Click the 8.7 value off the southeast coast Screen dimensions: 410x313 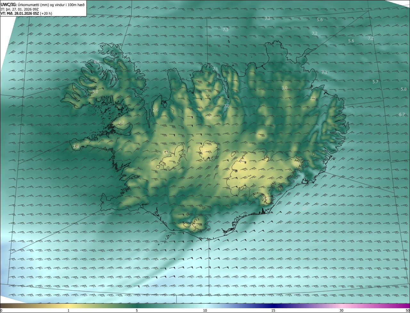coord(305,208)
